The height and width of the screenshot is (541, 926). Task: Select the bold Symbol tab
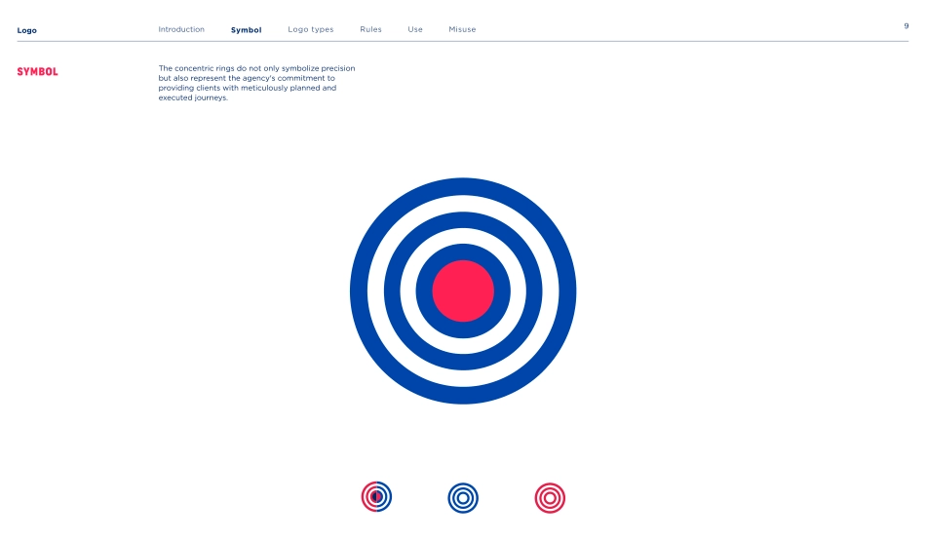click(x=246, y=30)
